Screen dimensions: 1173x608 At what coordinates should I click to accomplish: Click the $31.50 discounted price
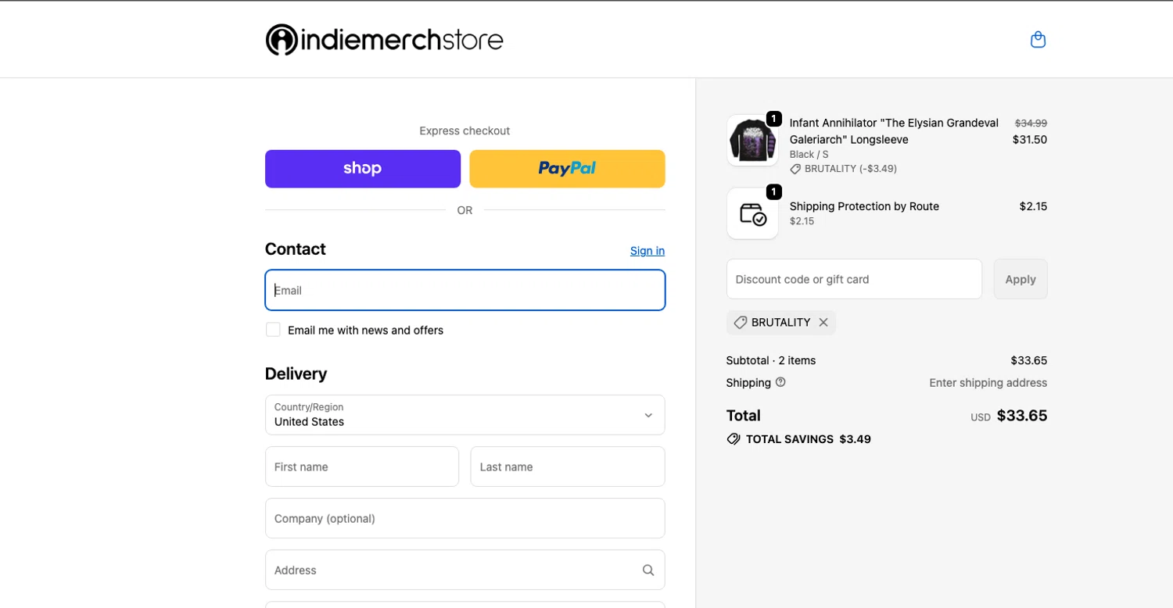[x=1030, y=140]
